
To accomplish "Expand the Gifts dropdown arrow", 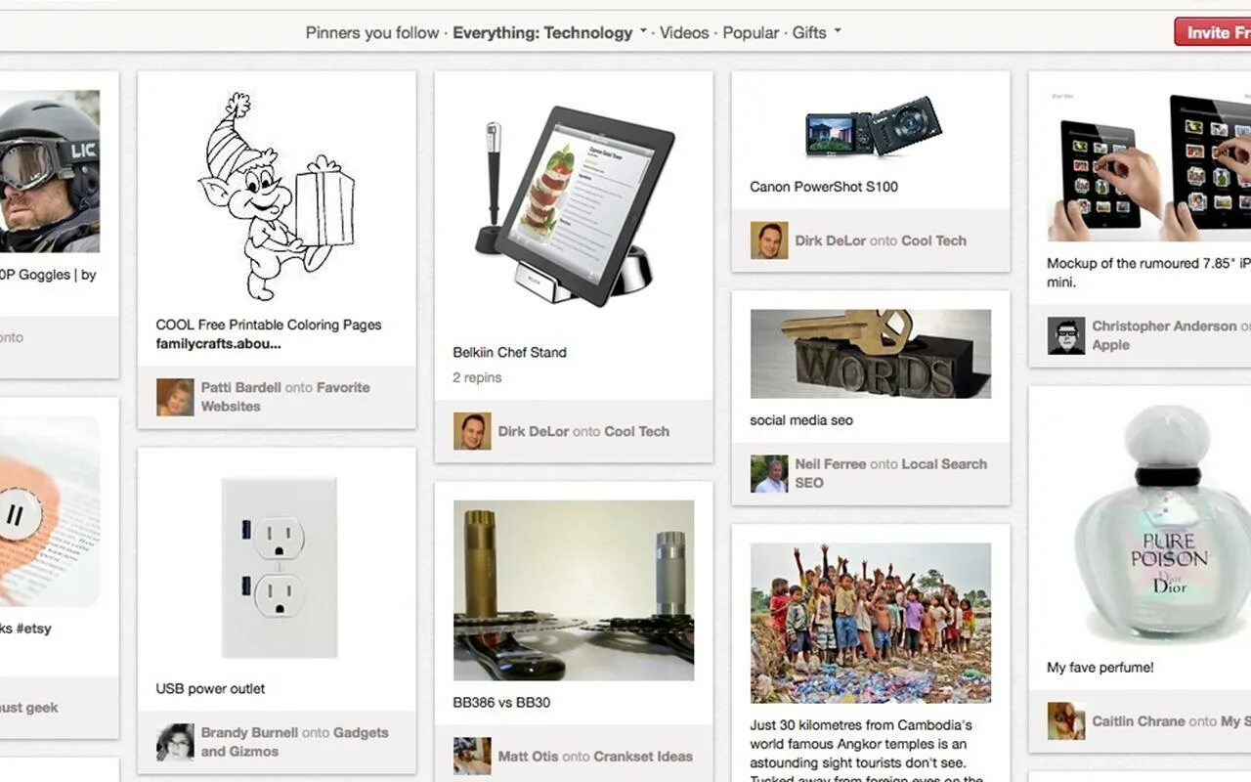I will (x=838, y=31).
